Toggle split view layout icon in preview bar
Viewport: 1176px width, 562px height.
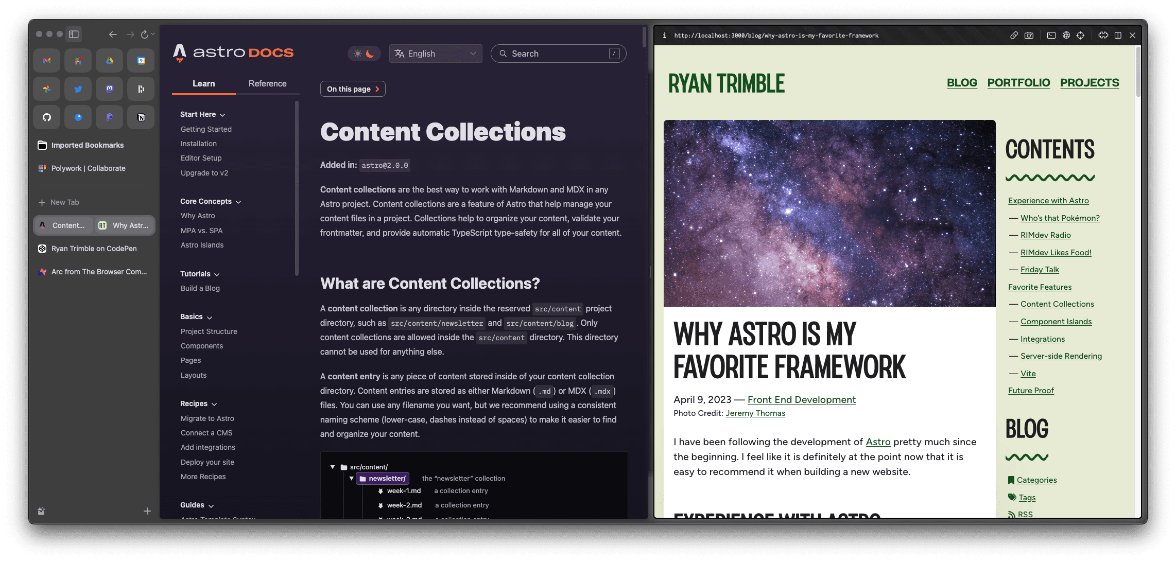coord(1118,36)
